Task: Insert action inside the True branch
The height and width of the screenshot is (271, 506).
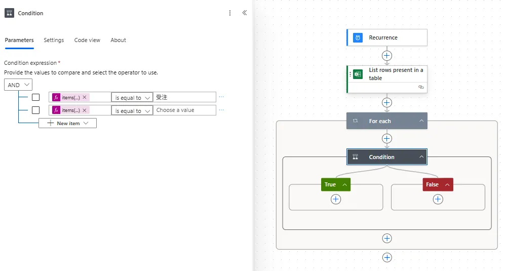Action: [x=336, y=200]
